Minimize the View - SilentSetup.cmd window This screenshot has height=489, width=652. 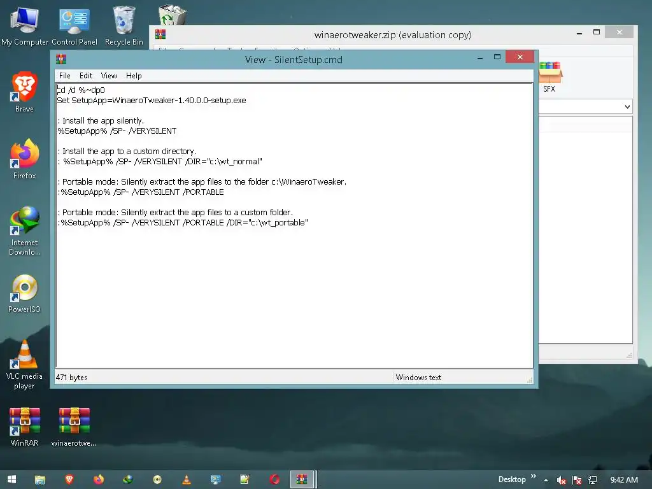tap(480, 58)
